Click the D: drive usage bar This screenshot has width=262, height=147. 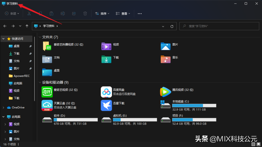point(76,120)
